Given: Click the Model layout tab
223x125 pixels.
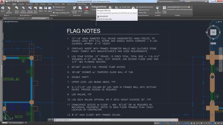Looking at the screenshot, I should (x=5, y=123).
